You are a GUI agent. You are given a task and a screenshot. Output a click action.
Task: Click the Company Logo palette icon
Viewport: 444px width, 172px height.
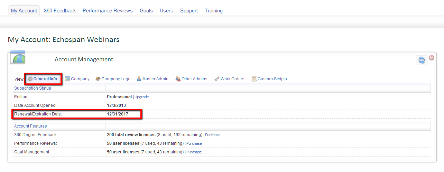tap(98, 79)
